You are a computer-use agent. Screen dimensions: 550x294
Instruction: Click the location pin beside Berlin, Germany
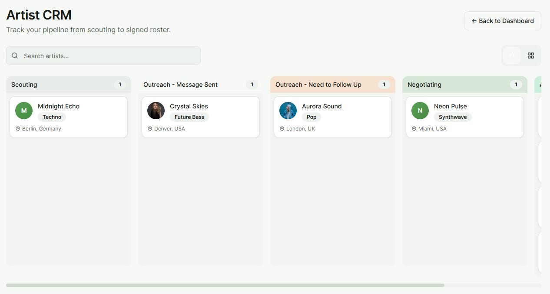tap(18, 129)
